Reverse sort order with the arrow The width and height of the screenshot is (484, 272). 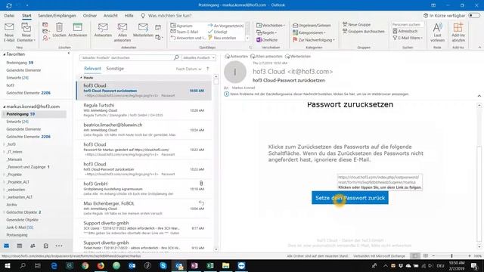[208, 69]
